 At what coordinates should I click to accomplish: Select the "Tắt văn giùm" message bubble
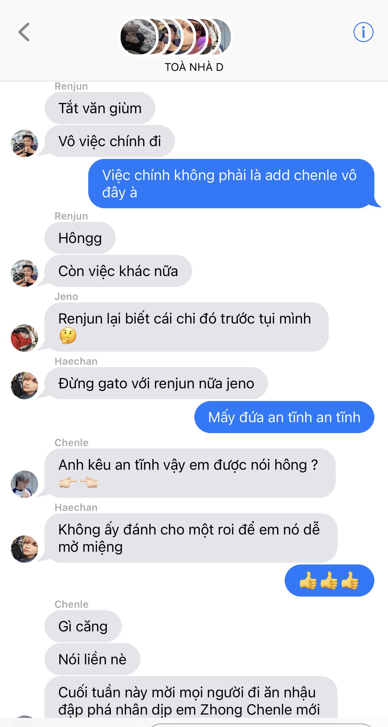tap(100, 108)
